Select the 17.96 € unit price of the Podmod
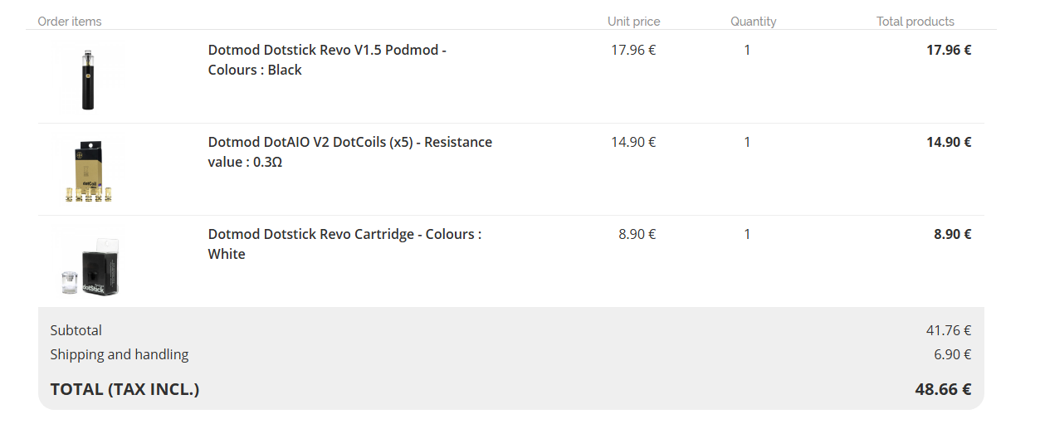The width and height of the screenshot is (1045, 424). click(x=633, y=50)
